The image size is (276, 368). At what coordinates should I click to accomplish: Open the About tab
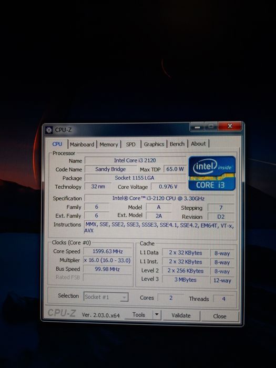pos(198,144)
